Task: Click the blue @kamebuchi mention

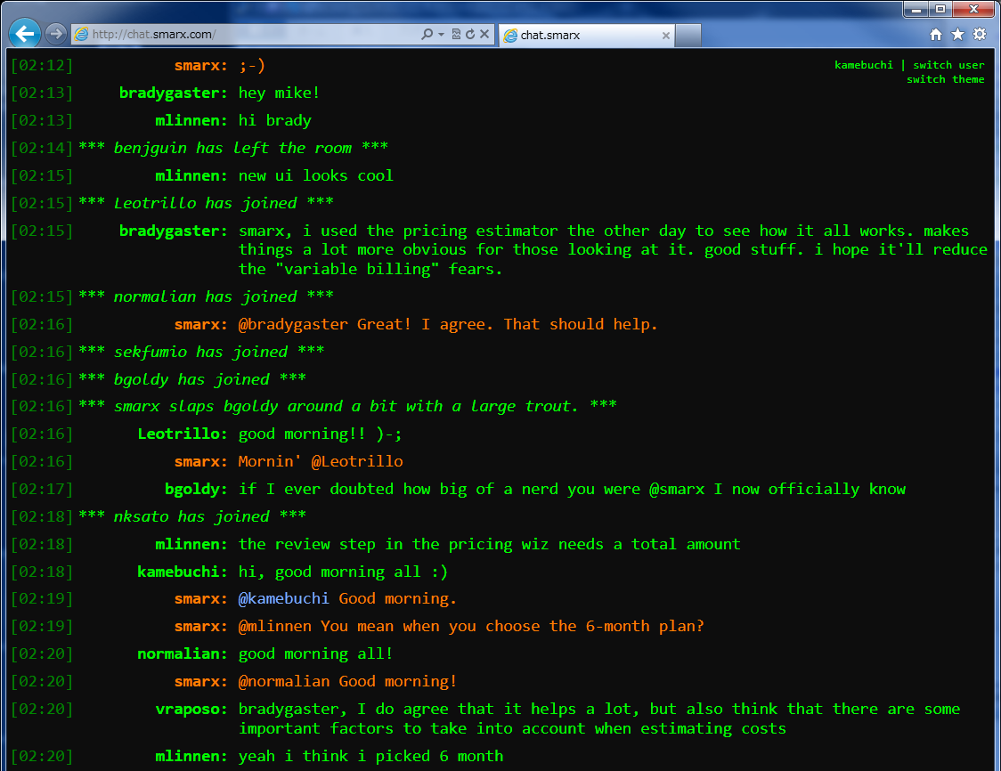Action: click(x=283, y=598)
